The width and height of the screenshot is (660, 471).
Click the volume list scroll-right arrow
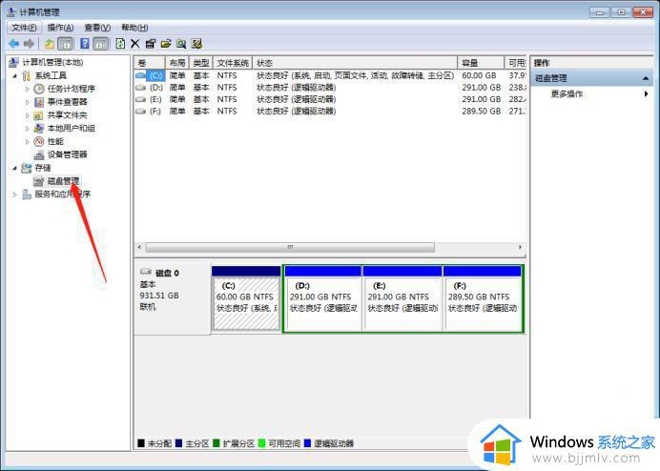(520, 248)
